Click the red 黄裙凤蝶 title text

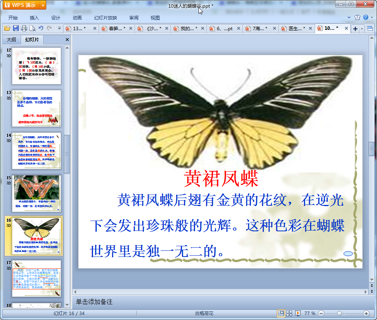click(221, 179)
